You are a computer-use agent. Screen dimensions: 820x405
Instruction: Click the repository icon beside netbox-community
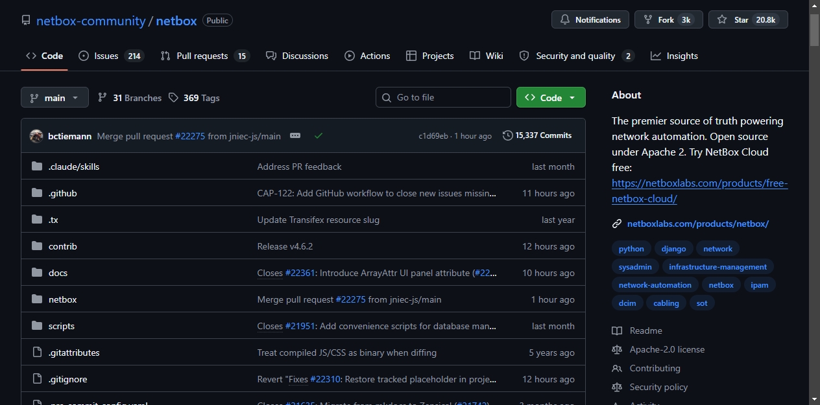26,20
